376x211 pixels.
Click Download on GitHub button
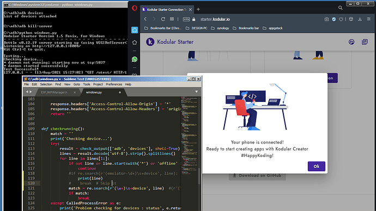[x=257, y=176]
